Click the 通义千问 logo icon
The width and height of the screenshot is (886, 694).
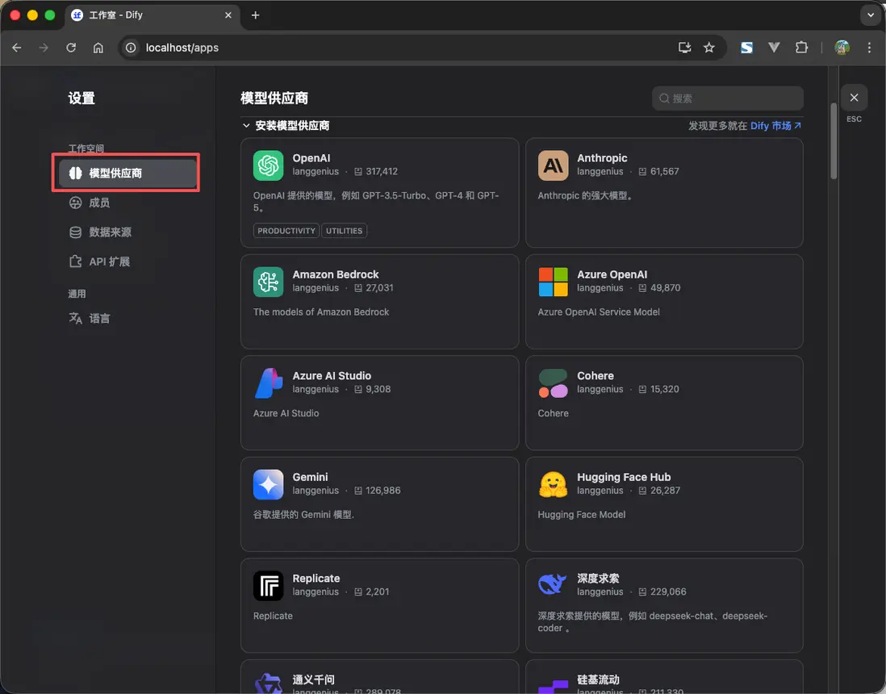pyautogui.click(x=269, y=684)
